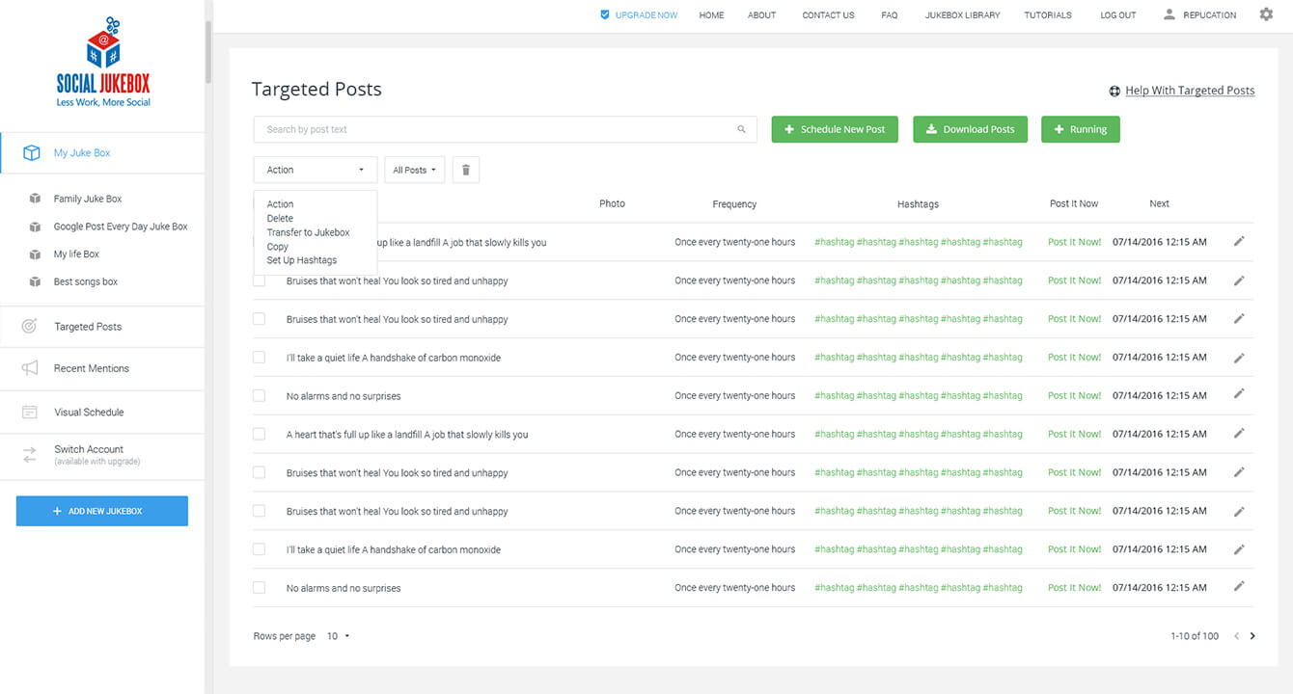
Task: Go to previous page arrow
Action: click(1236, 636)
